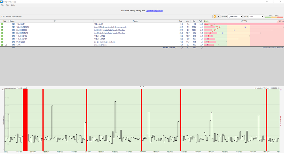Click the 0 ms minimum scale label
Image resolution: width=284 pixels, height=154 pixels.
point(206,21)
